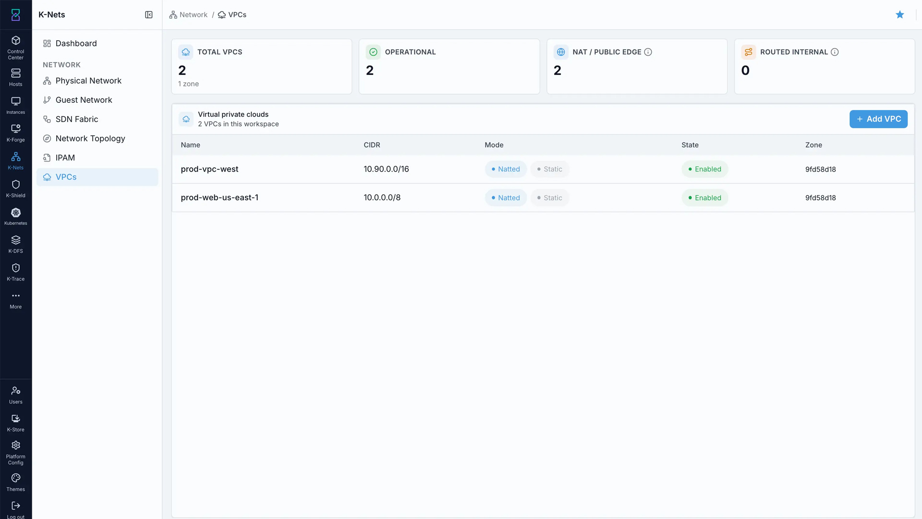922x519 pixels.
Task: Open Users management
Action: click(16, 395)
